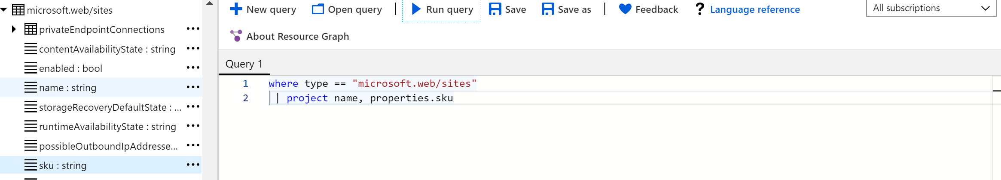Screen dimensions: 1001x180
Task: Select possibleOutboundIpAddresses property
Action: [x=108, y=146]
